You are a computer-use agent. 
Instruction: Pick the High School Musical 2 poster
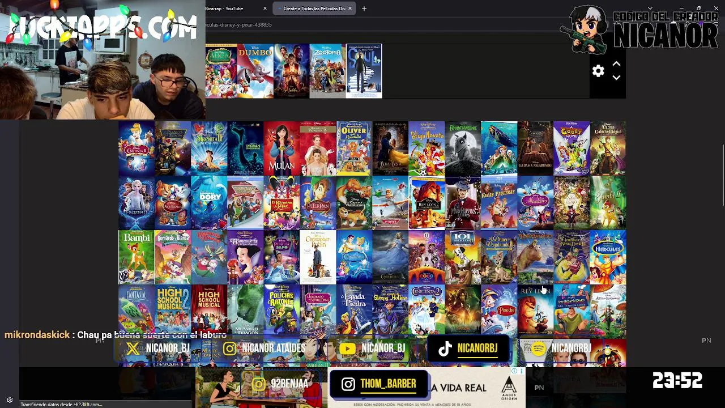point(173,311)
